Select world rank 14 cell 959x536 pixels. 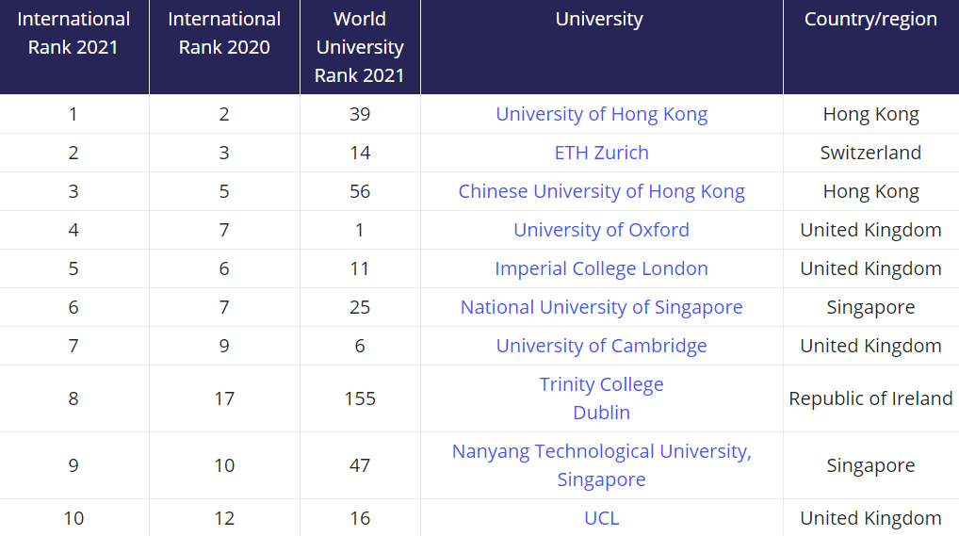click(x=360, y=153)
